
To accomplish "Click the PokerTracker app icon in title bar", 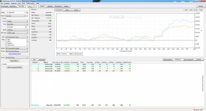I will coord(1,1).
